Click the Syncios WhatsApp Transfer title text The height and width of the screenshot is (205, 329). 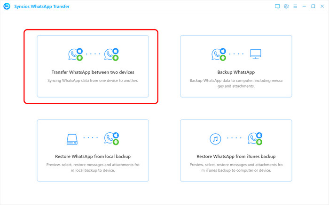click(x=42, y=7)
